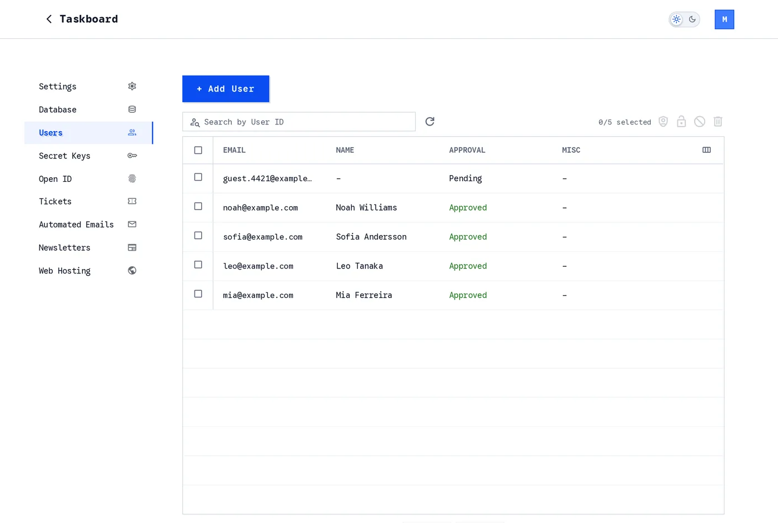The height and width of the screenshot is (523, 778).
Task: Click the 0/5 selected counter
Action: tap(625, 122)
